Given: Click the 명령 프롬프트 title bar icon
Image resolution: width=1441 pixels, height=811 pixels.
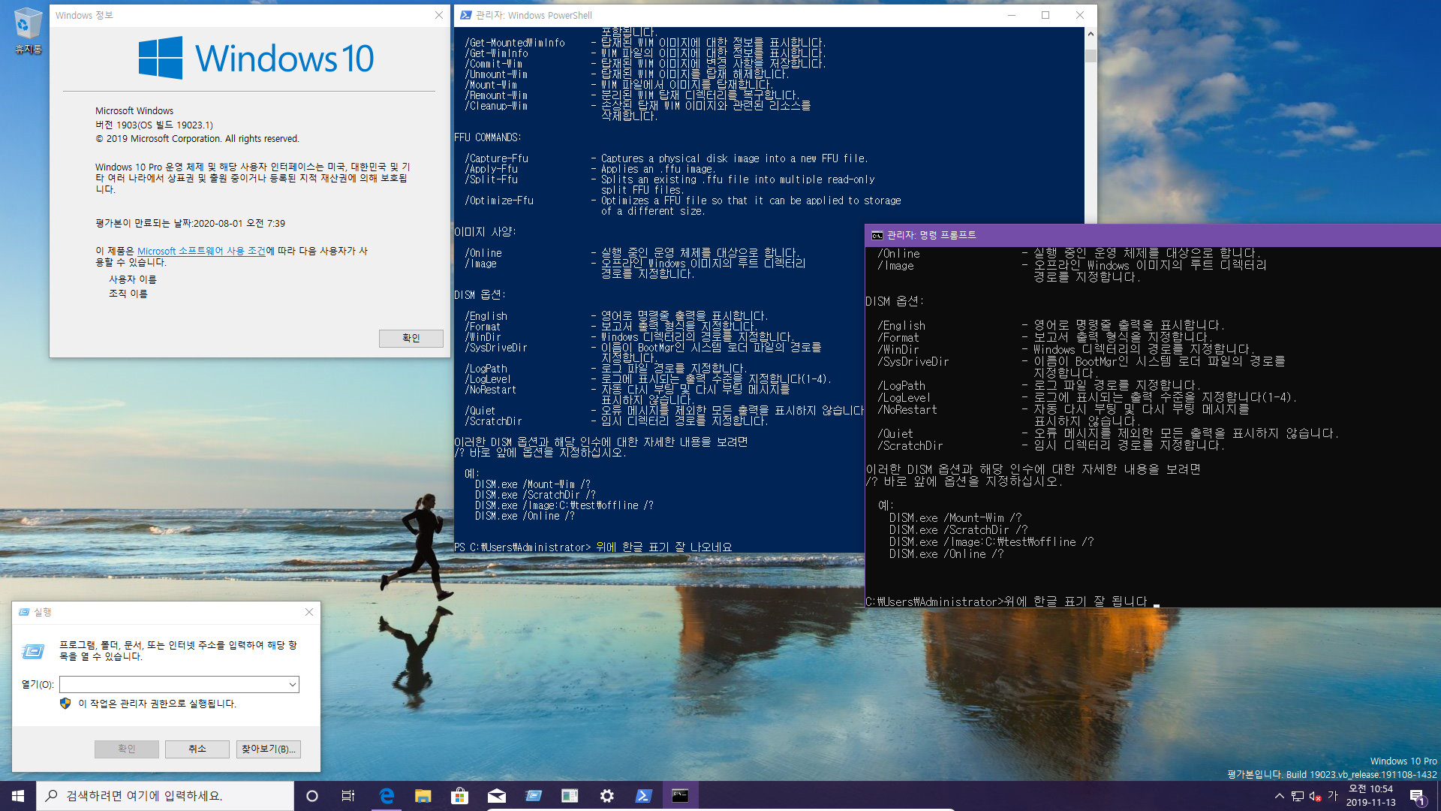Looking at the screenshot, I should pyautogui.click(x=877, y=235).
